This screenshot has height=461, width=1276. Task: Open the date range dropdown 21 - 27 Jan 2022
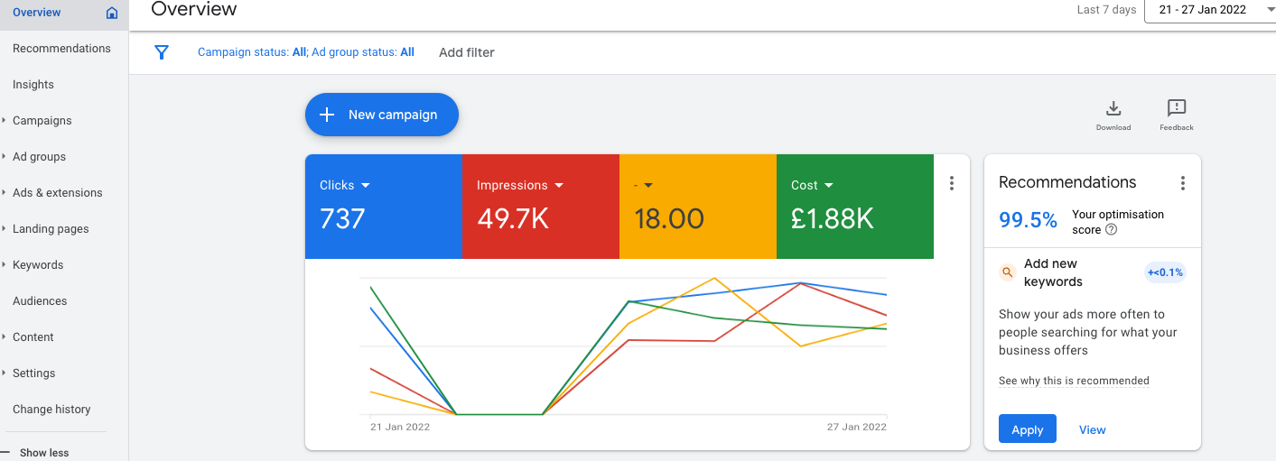coord(1210,10)
